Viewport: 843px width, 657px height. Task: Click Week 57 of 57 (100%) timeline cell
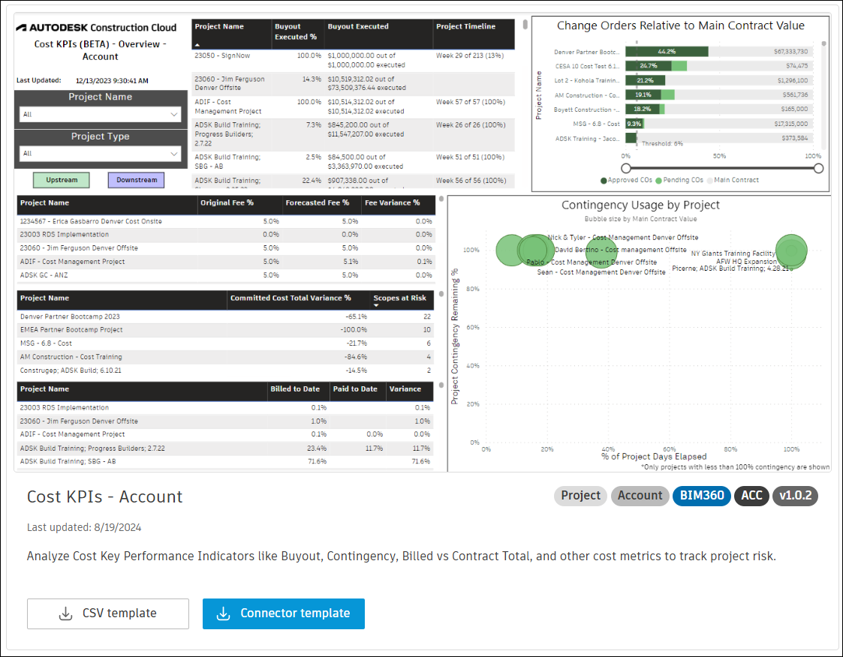471,102
